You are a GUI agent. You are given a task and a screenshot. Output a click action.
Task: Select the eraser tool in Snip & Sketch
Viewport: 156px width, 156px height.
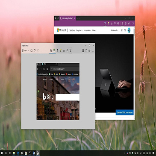tap(64, 50)
